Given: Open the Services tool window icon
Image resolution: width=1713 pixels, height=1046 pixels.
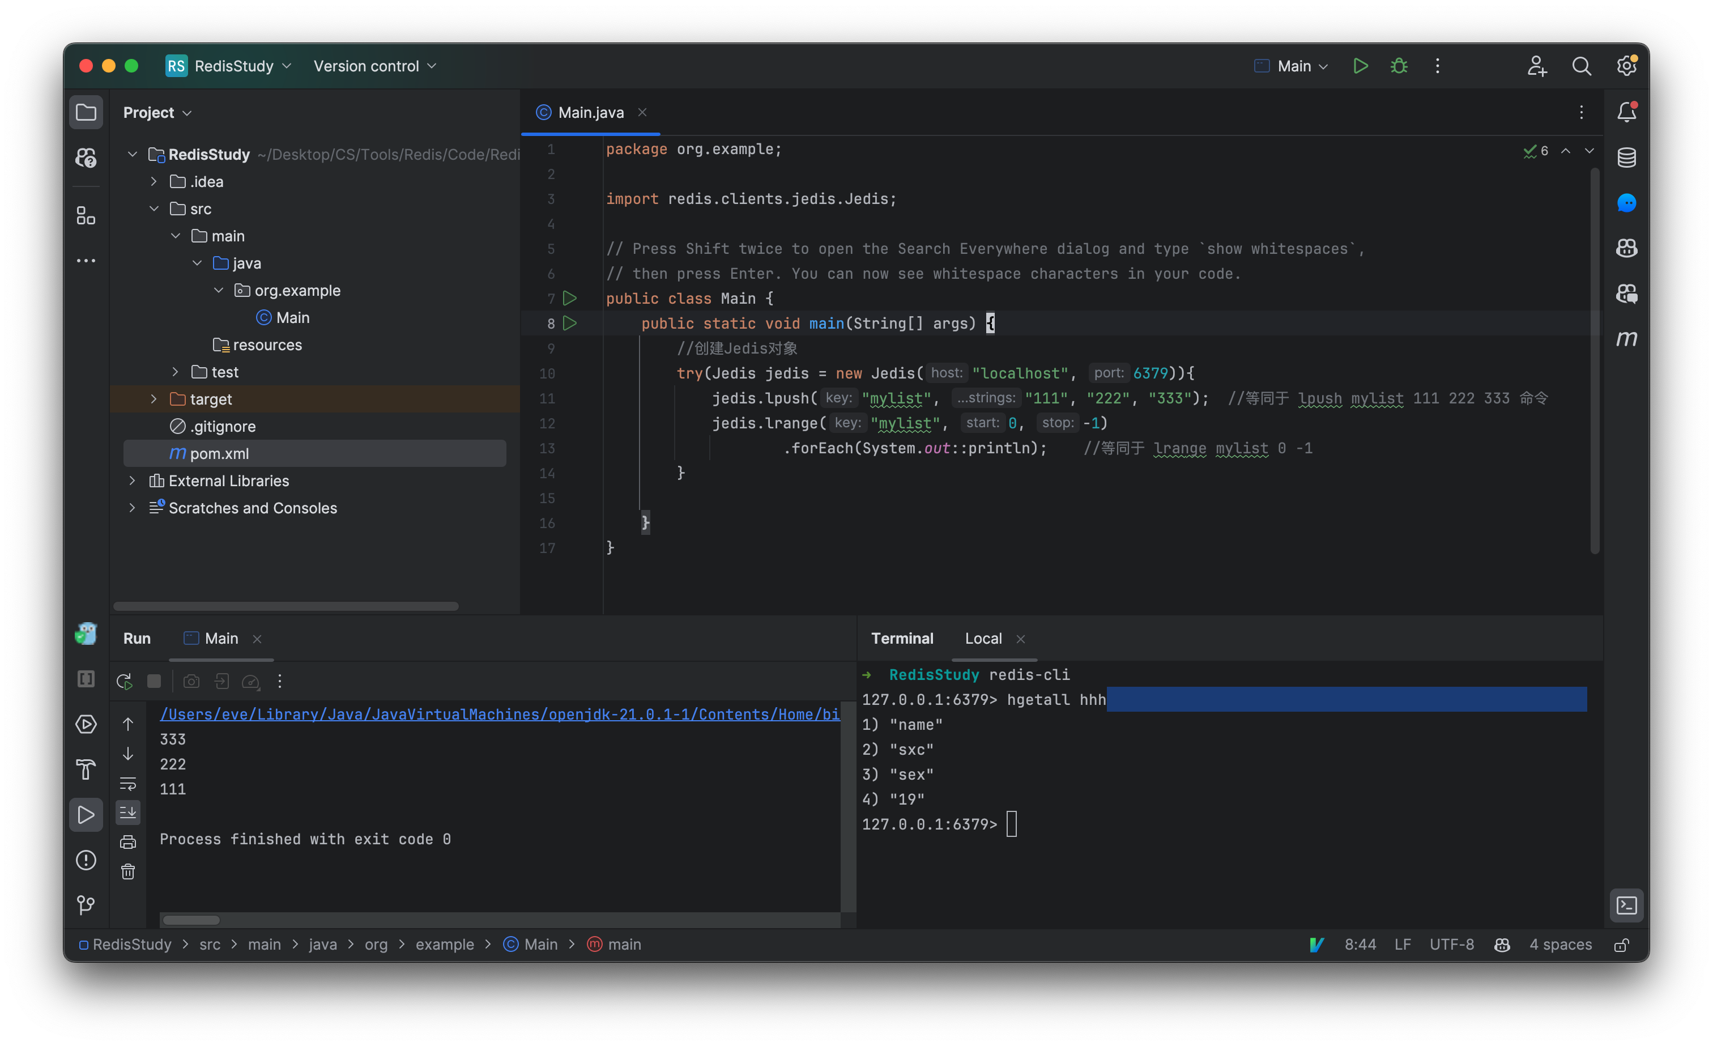Looking at the screenshot, I should coord(86,725).
